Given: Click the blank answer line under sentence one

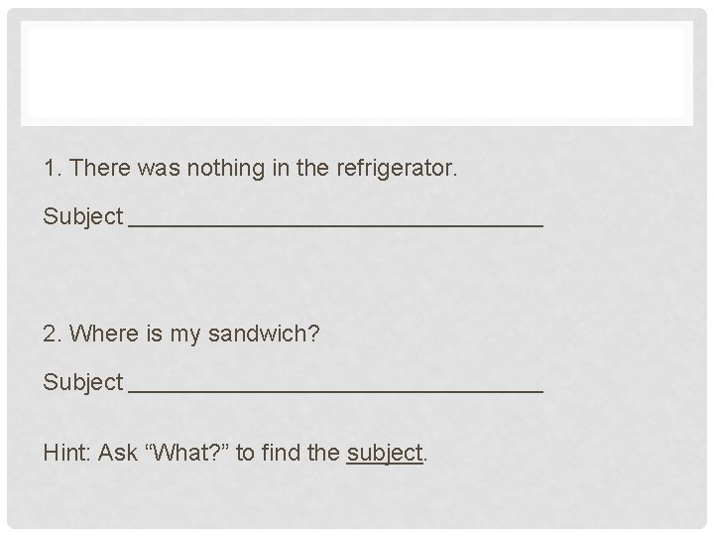Looking at the screenshot, I should click(x=335, y=224).
